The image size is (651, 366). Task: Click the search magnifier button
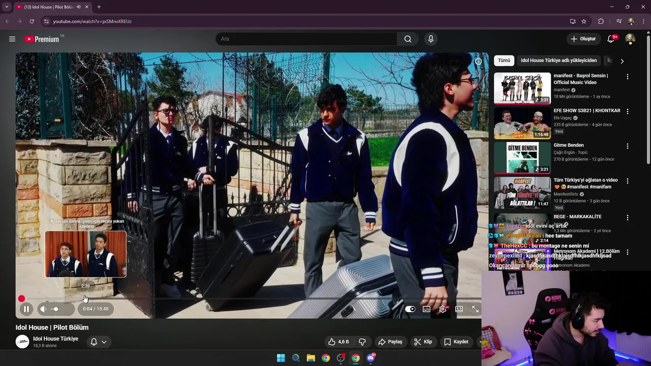coord(408,39)
